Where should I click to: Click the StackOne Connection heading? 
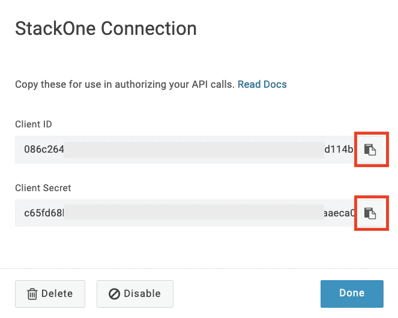[x=106, y=28]
